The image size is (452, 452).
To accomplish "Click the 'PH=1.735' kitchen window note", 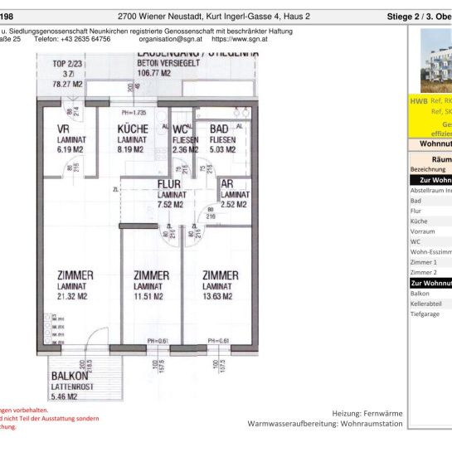I will pyautogui.click(x=134, y=113).
